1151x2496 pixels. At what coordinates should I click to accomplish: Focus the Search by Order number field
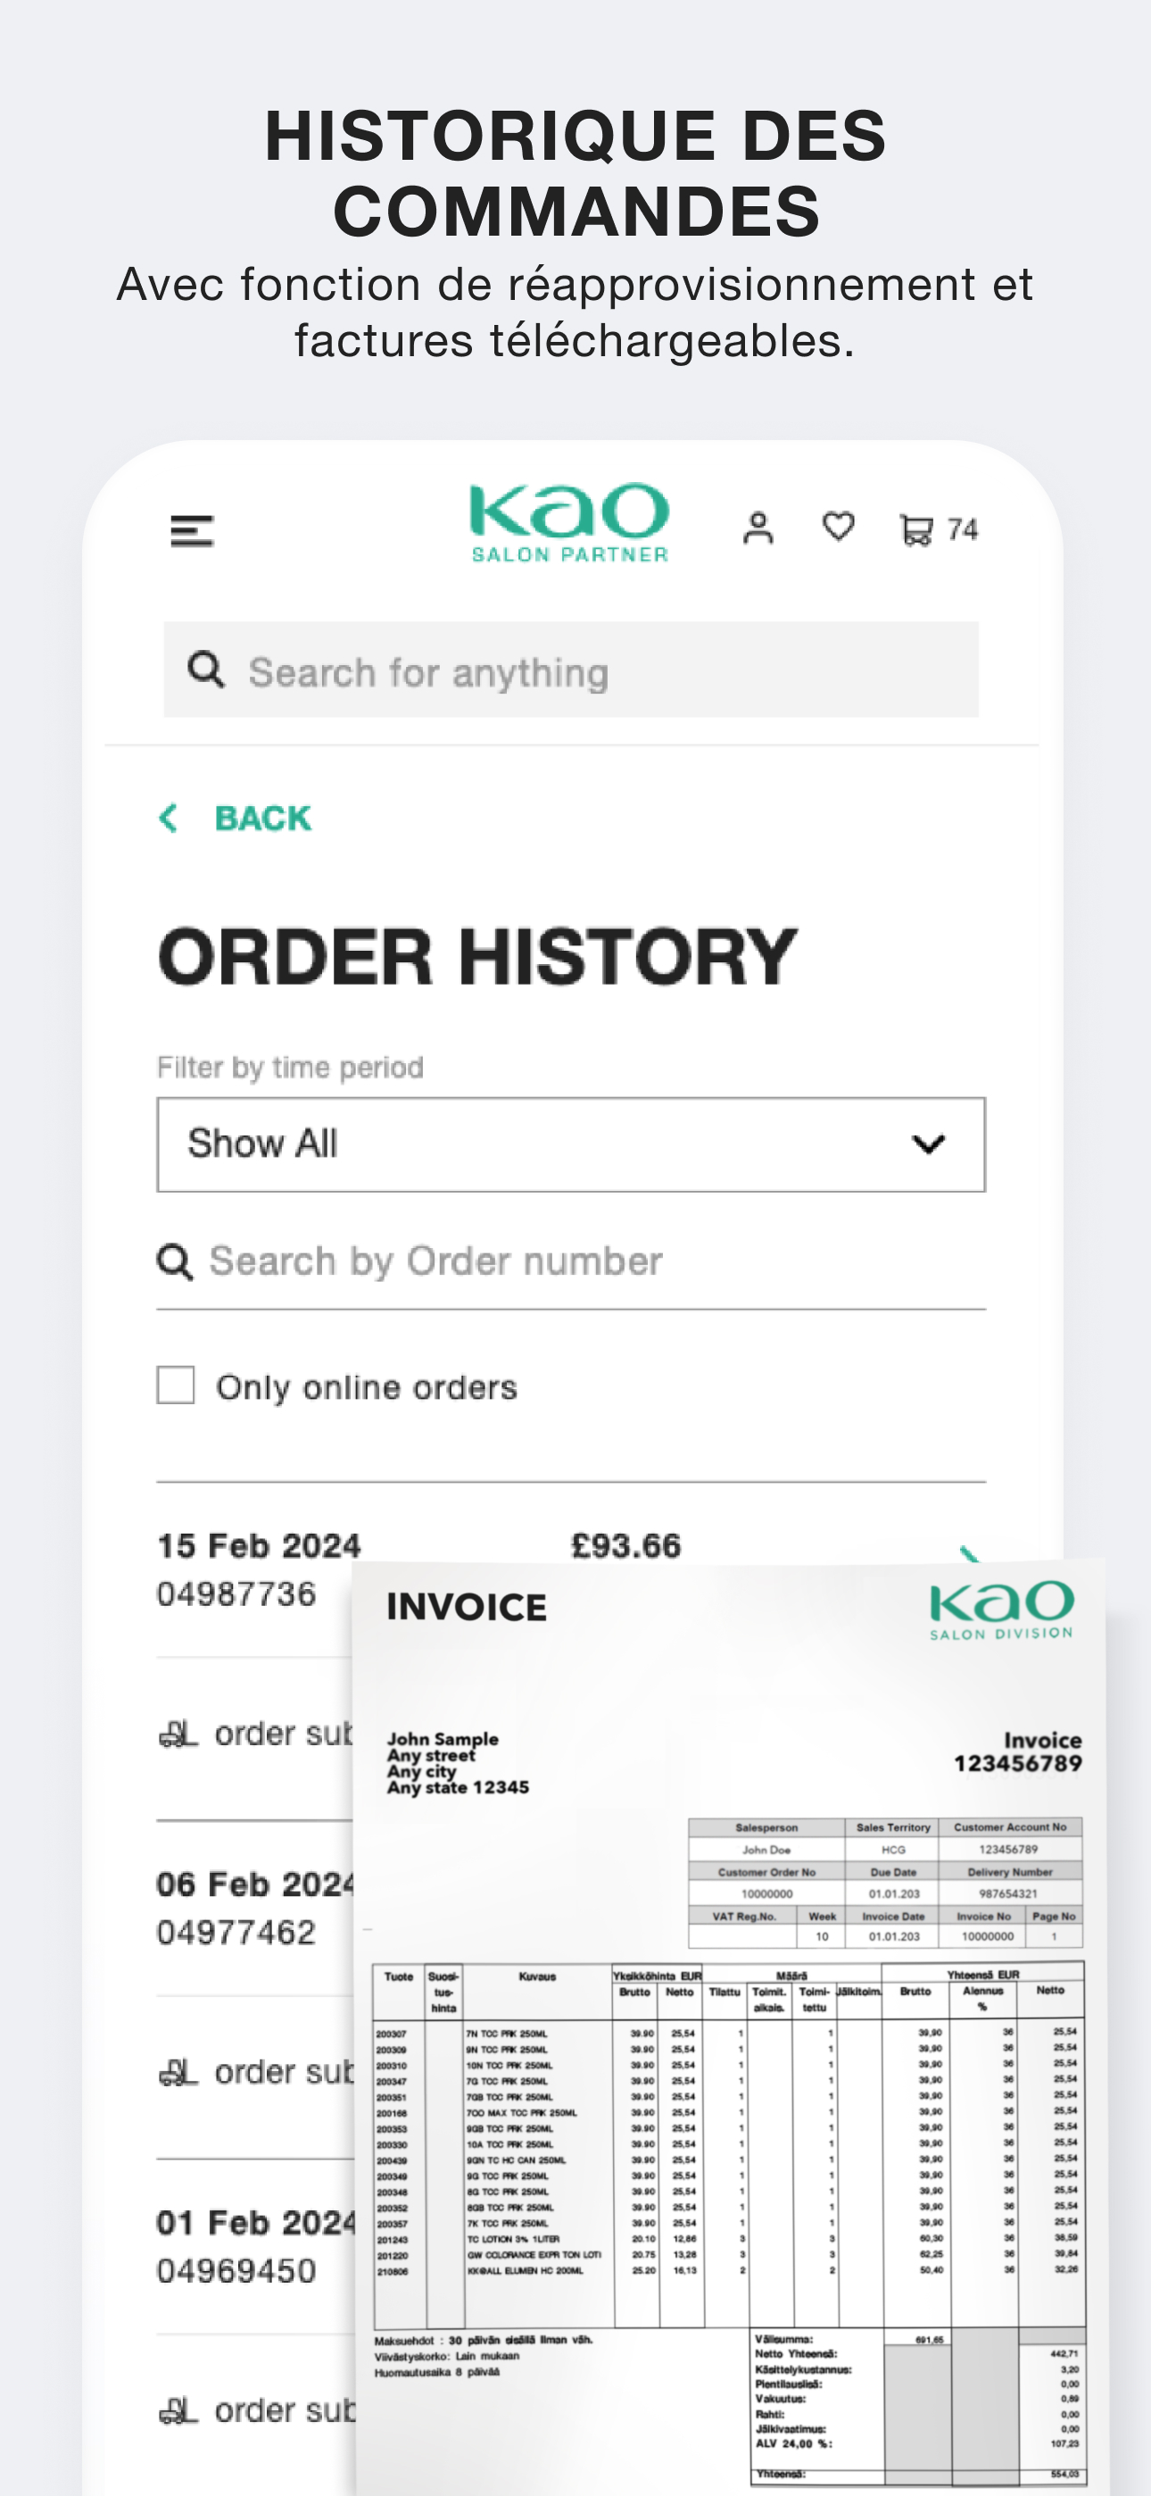coord(571,1261)
